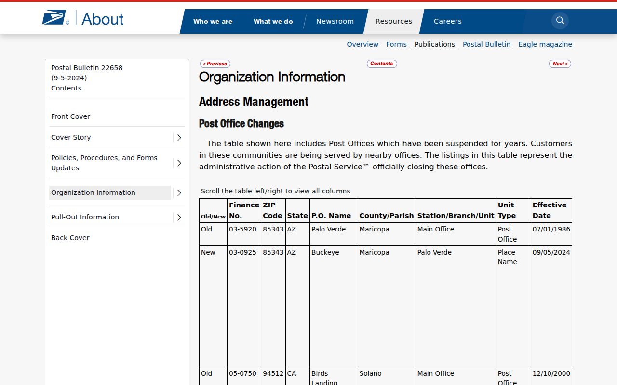Image resolution: width=617 pixels, height=385 pixels.
Task: Click finance number 03-0925
Action: pos(242,252)
